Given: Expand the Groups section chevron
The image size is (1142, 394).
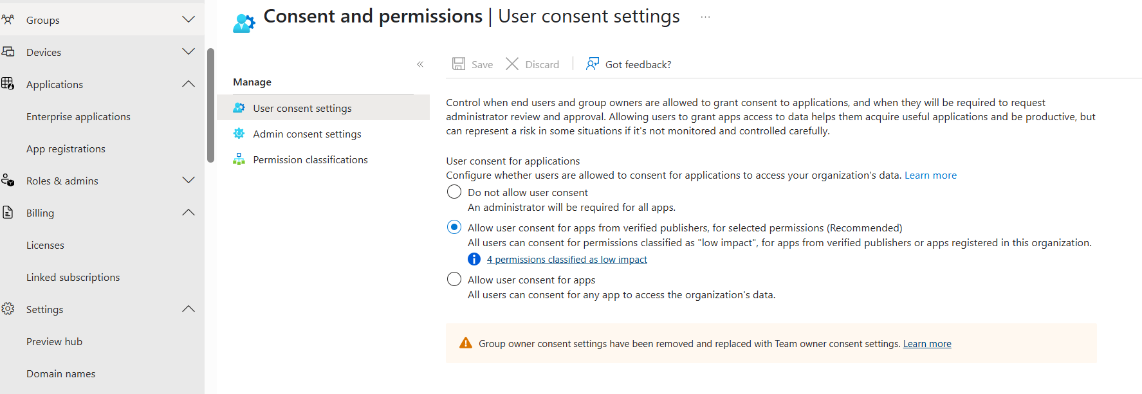Looking at the screenshot, I should (189, 20).
